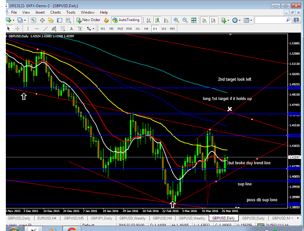Toggle the Market Watch panel icon
The width and height of the screenshot is (304, 231).
(x=34, y=20)
